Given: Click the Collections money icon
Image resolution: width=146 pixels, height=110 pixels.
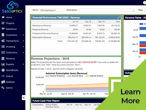Looking at the screenshot, I should click(3, 53).
